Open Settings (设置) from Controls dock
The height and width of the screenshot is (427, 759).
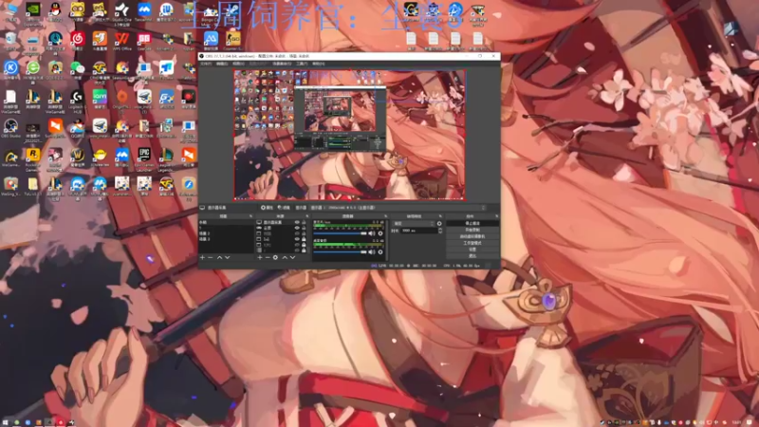pos(472,250)
